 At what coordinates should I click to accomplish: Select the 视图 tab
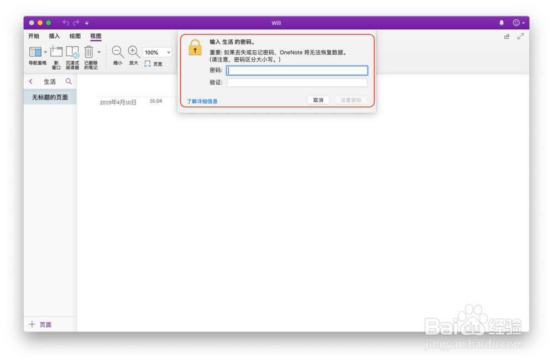[x=96, y=36]
